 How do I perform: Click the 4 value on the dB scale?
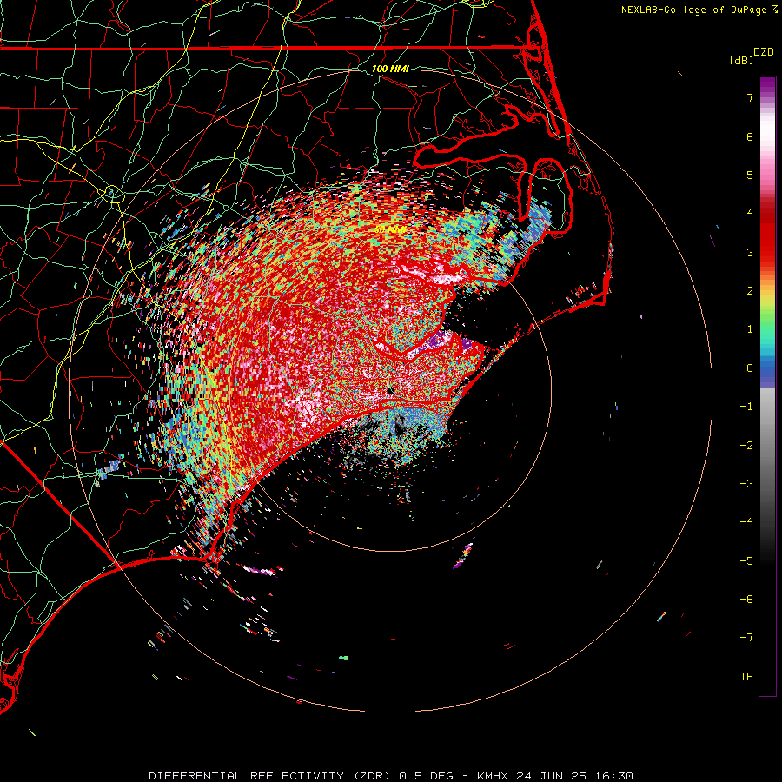tap(750, 214)
